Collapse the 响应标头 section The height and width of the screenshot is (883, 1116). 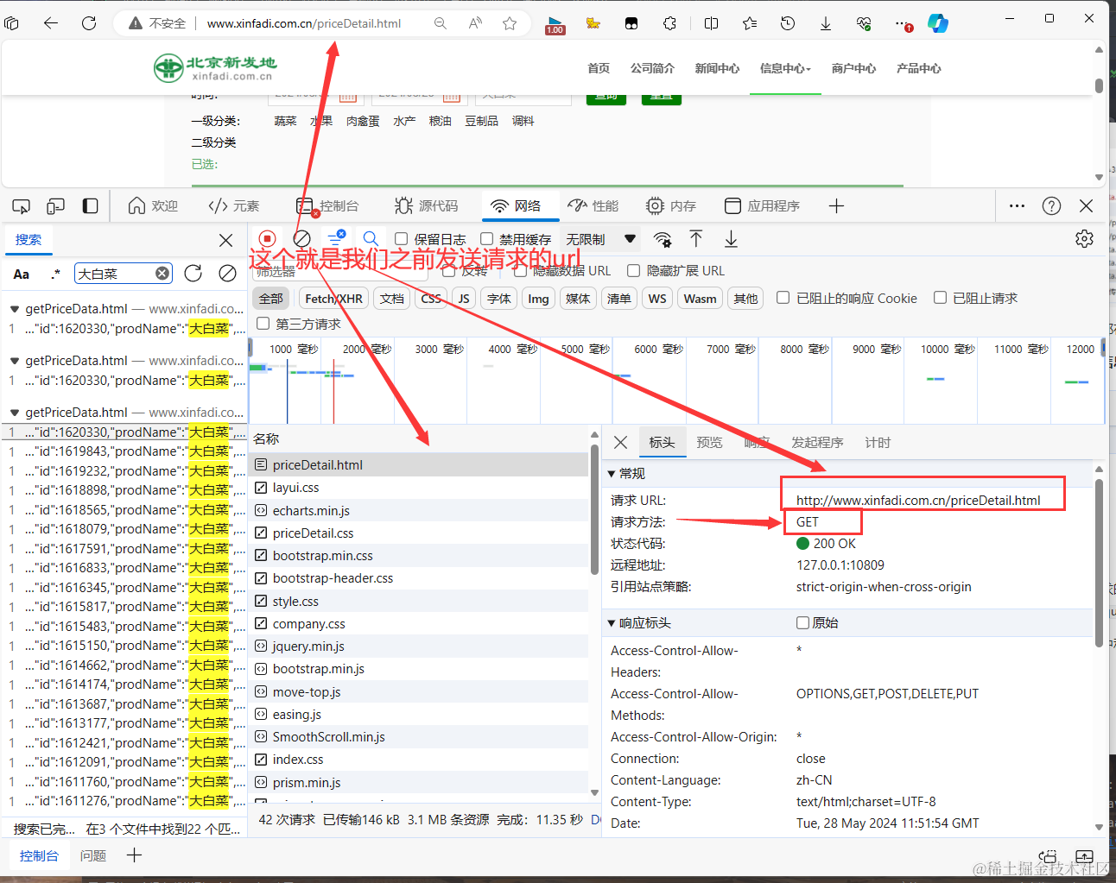pyautogui.click(x=612, y=622)
